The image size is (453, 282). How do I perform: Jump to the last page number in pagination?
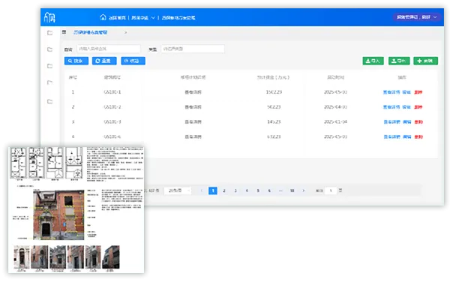(292, 190)
